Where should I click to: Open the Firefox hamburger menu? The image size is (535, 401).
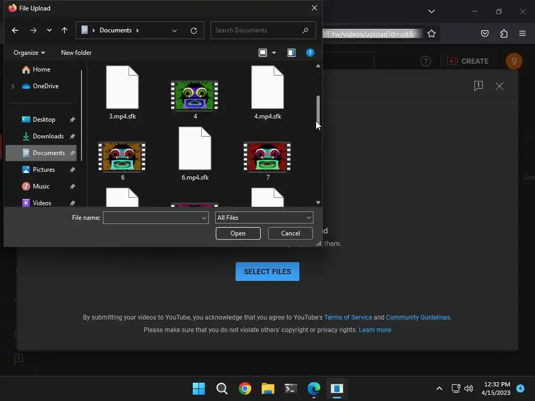(x=522, y=33)
